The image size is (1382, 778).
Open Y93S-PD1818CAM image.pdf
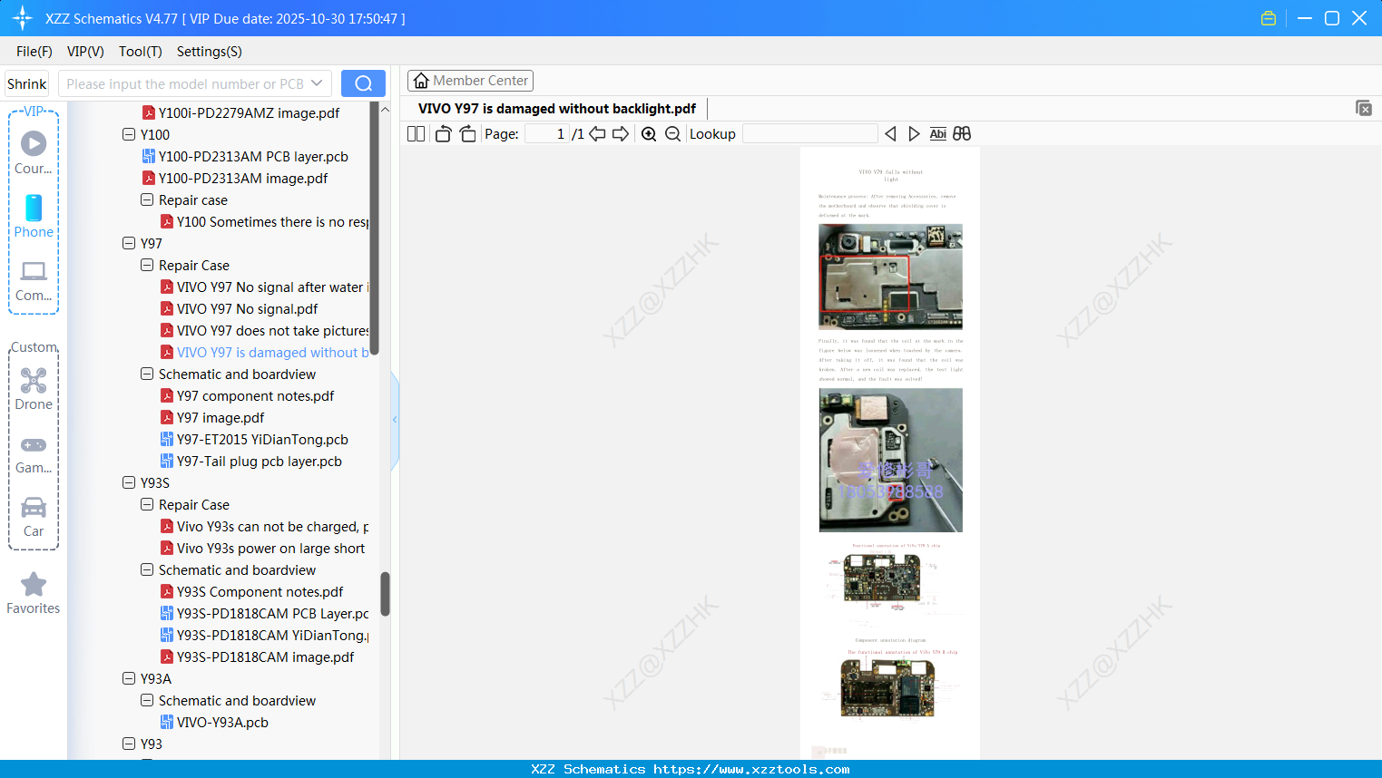pyautogui.click(x=257, y=656)
